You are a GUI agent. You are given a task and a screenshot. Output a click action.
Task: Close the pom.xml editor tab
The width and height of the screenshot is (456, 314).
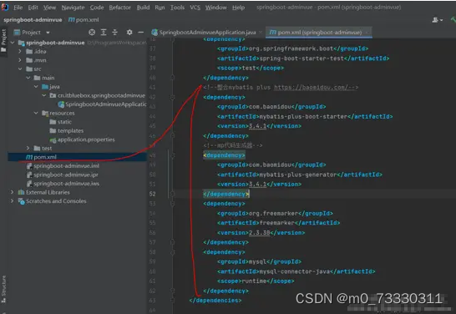point(367,33)
